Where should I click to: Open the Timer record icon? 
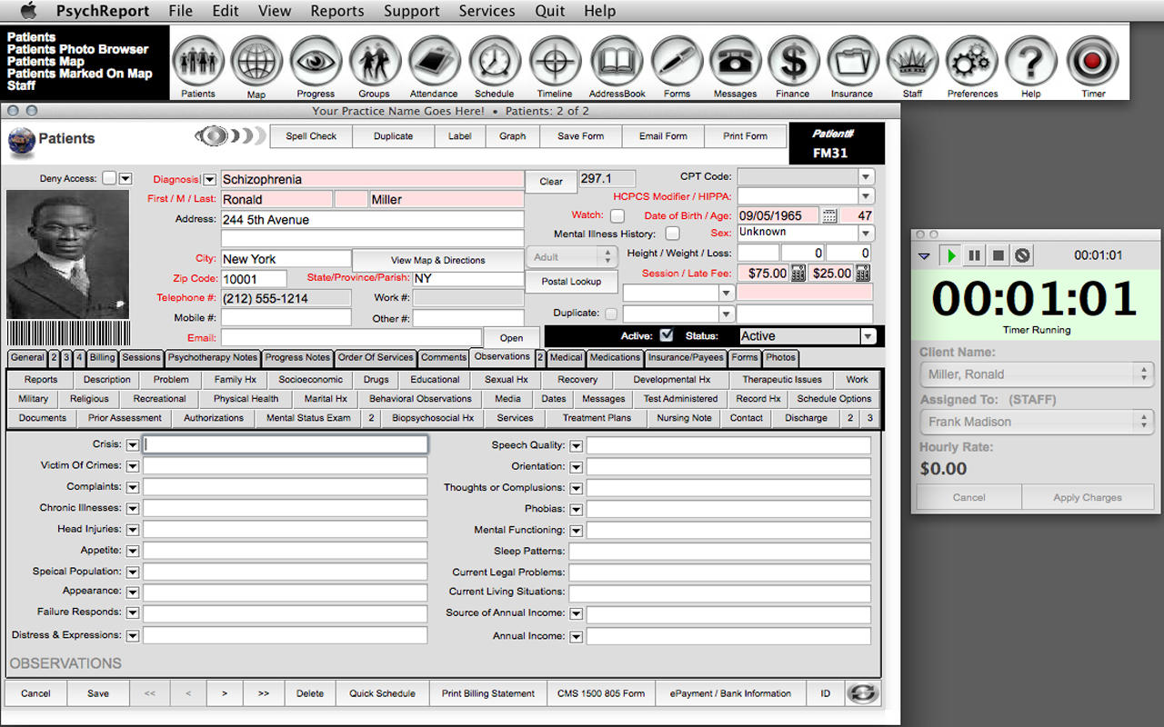tap(1093, 61)
